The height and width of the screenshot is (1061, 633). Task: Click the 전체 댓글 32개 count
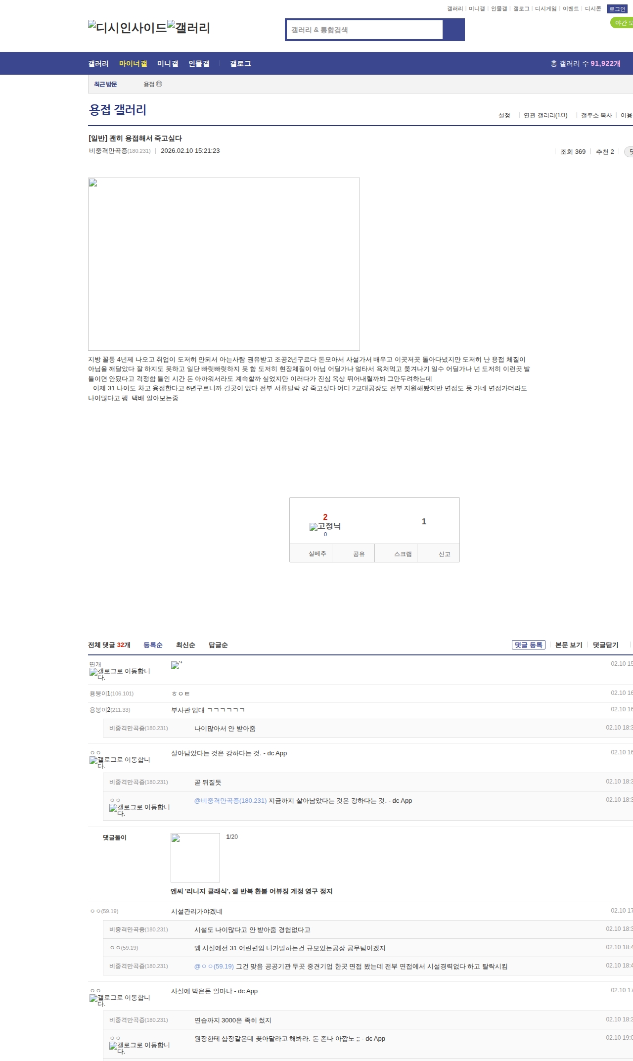tap(109, 645)
